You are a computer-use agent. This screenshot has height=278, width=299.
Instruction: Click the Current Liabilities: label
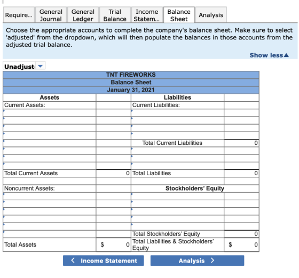156,105
